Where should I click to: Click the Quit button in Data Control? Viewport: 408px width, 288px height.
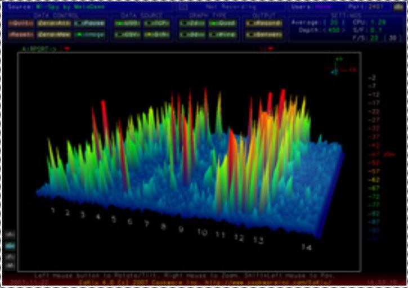pos(21,24)
